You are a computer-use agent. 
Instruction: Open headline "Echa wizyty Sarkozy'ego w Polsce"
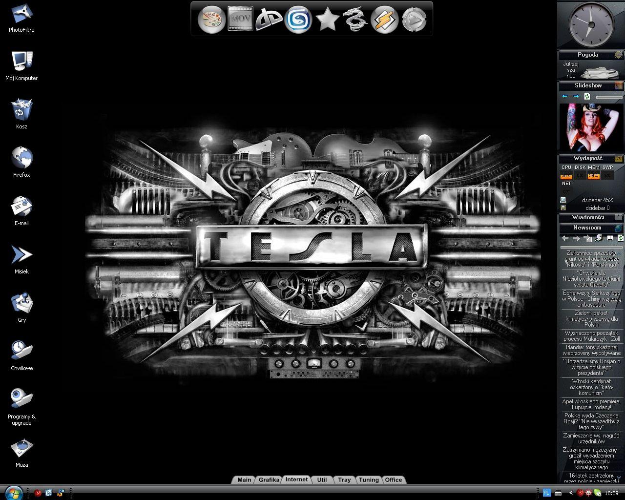pyautogui.click(x=591, y=298)
